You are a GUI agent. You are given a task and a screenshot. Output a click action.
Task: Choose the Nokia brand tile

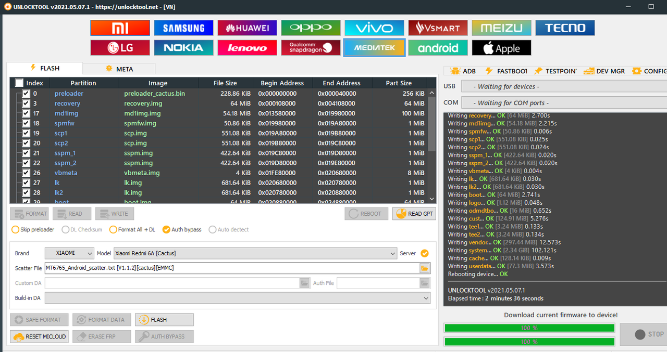(x=183, y=48)
